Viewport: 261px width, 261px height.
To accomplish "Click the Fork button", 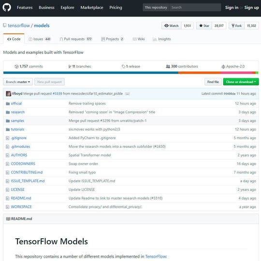I will point(237,26).
